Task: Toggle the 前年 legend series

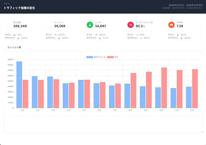Action: (x=116, y=57)
